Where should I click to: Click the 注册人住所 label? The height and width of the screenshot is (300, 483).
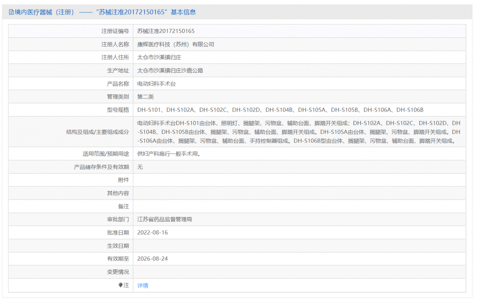click(115, 57)
